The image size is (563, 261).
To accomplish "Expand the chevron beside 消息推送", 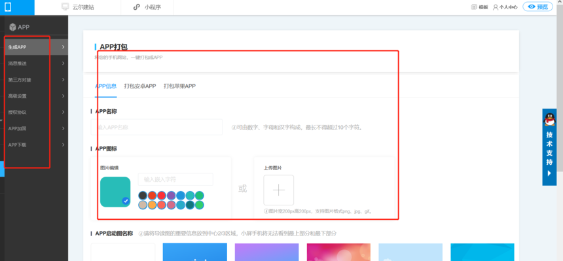I will click(64, 63).
